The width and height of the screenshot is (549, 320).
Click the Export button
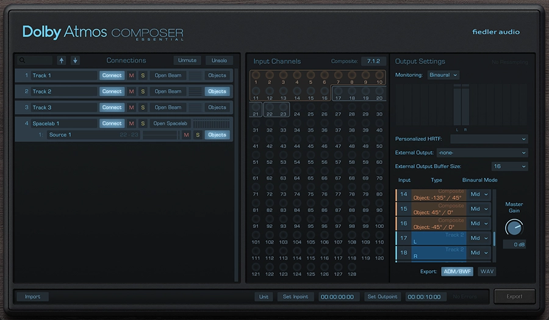[x=514, y=296]
